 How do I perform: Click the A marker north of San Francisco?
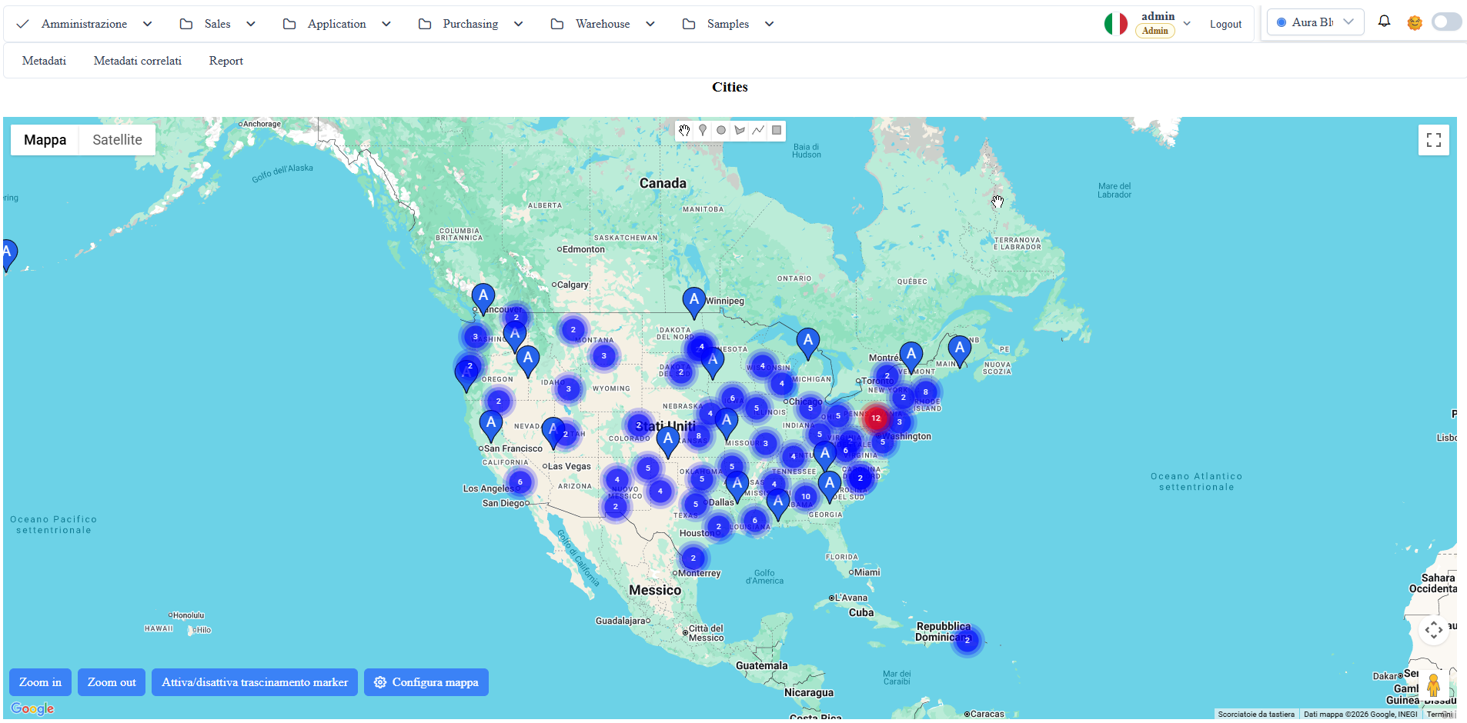[x=490, y=425]
